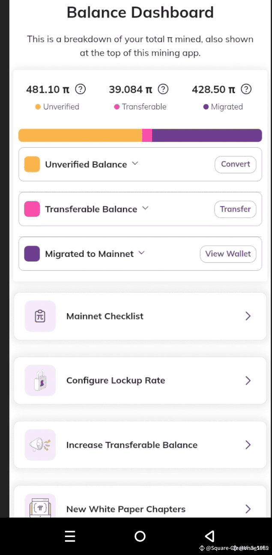Tap the megaphone icon for Increase Transferable Balance
272x555 pixels.
(x=40, y=445)
